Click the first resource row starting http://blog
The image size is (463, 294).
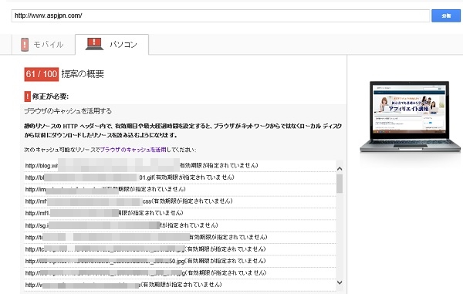(x=180, y=166)
